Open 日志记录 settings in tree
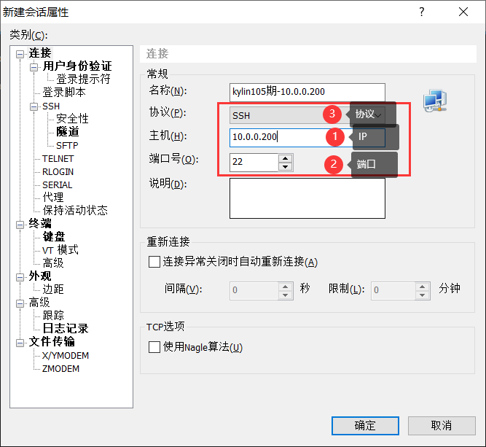Image resolution: width=486 pixels, height=447 pixels. [66, 328]
